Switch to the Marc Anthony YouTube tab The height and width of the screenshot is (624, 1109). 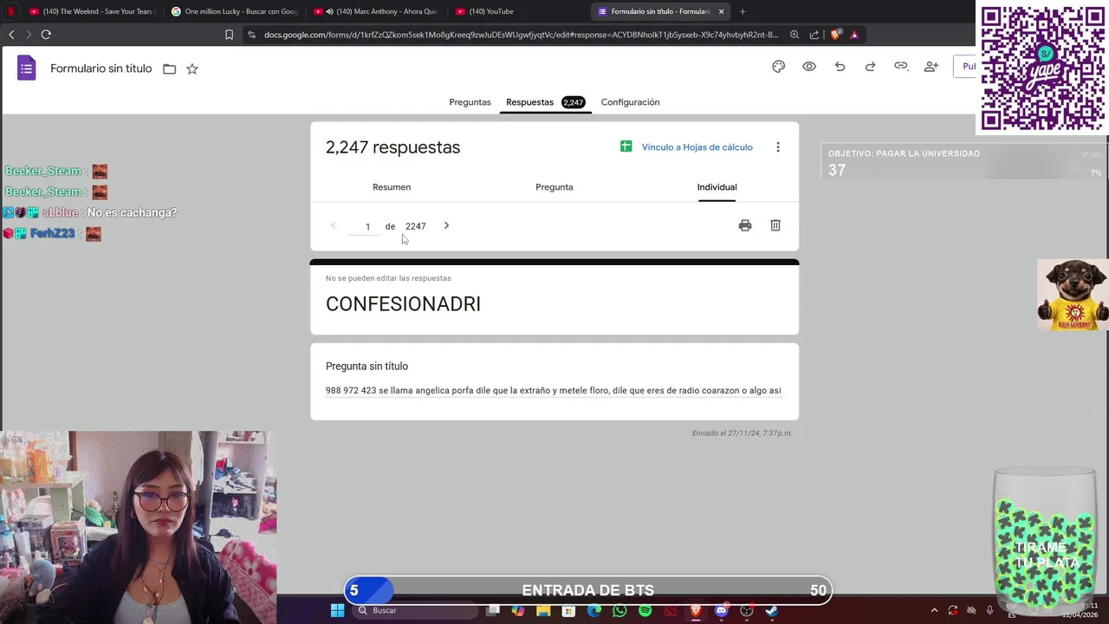tap(375, 11)
